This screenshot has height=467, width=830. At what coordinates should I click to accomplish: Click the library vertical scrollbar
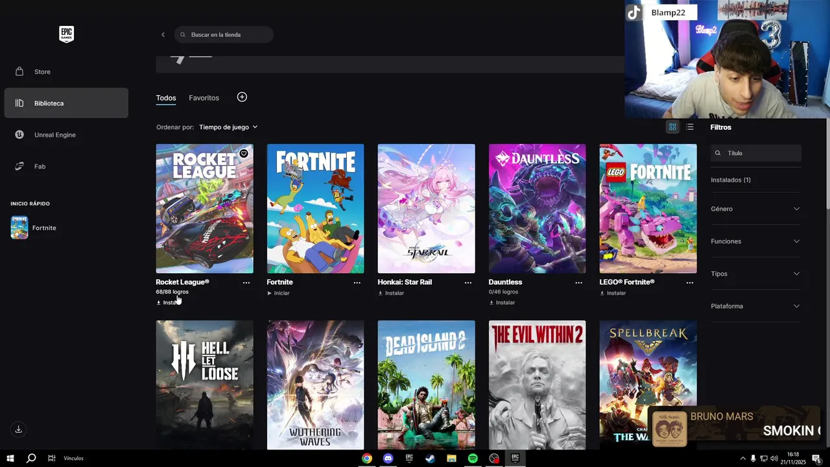point(827,163)
